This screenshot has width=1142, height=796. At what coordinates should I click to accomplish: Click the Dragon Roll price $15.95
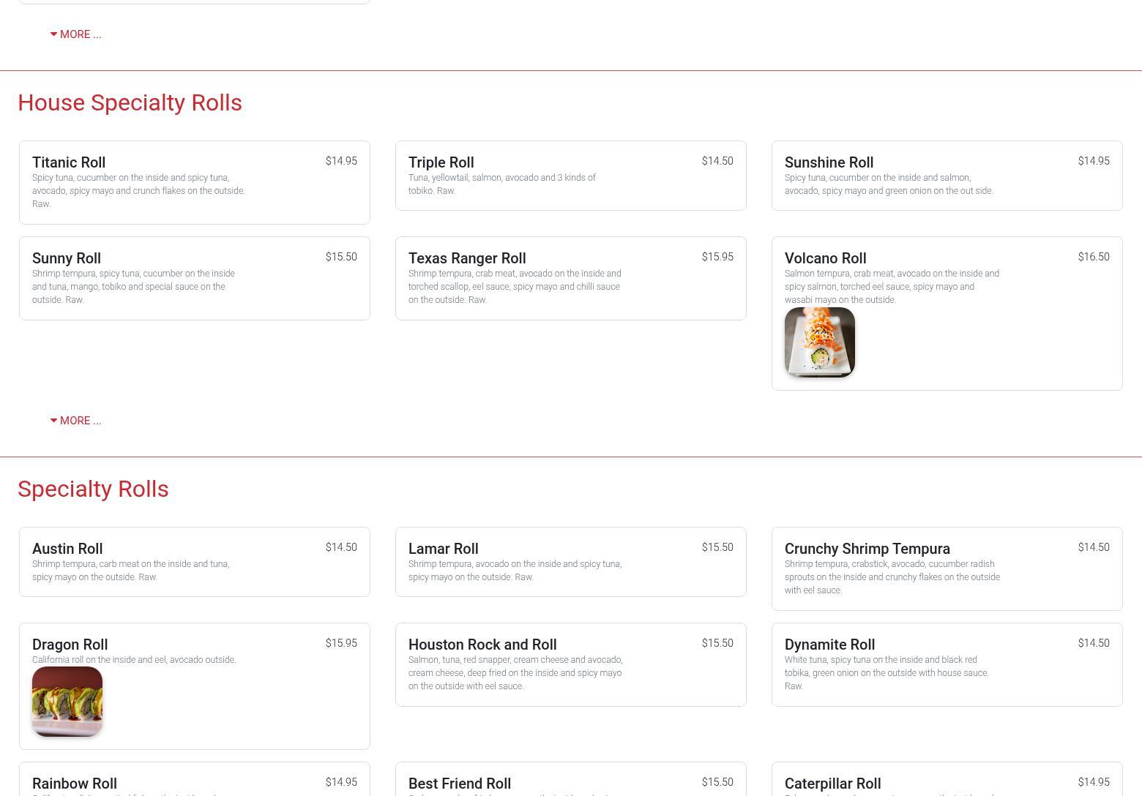point(341,643)
